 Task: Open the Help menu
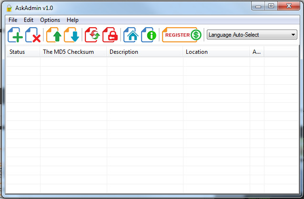pyautogui.click(x=72, y=20)
